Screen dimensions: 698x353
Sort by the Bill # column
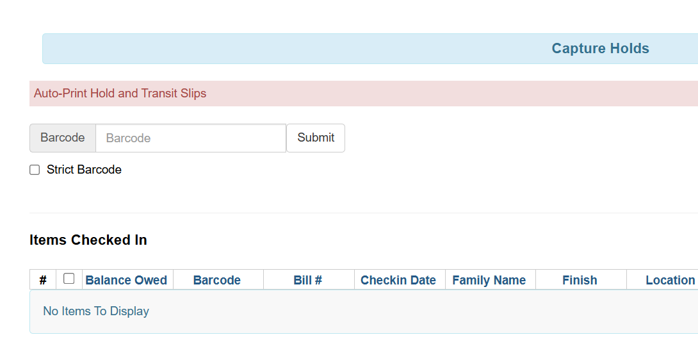(307, 281)
